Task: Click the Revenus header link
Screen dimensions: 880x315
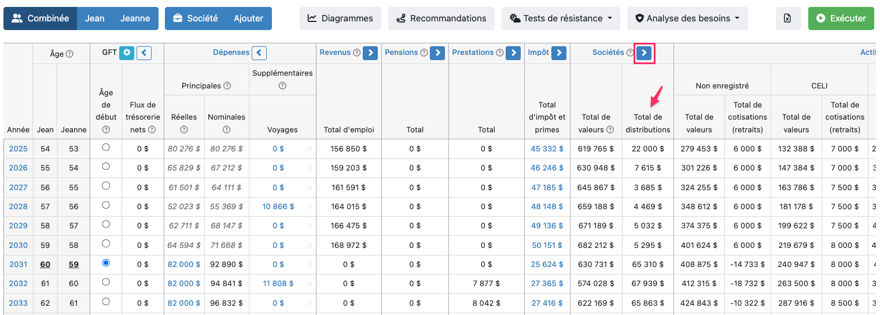Action: click(335, 53)
